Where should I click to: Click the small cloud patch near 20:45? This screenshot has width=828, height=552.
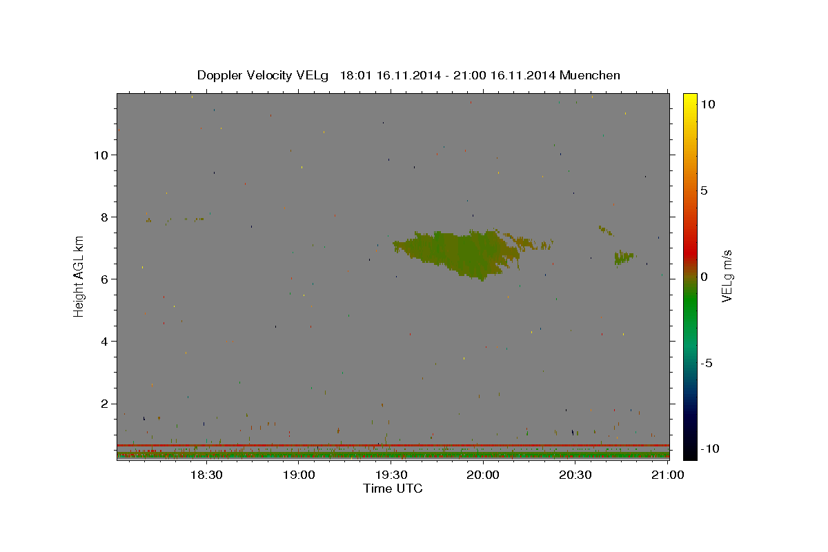[x=624, y=257]
